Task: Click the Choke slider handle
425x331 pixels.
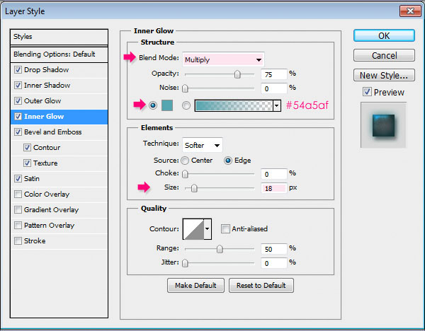Action: (x=185, y=174)
